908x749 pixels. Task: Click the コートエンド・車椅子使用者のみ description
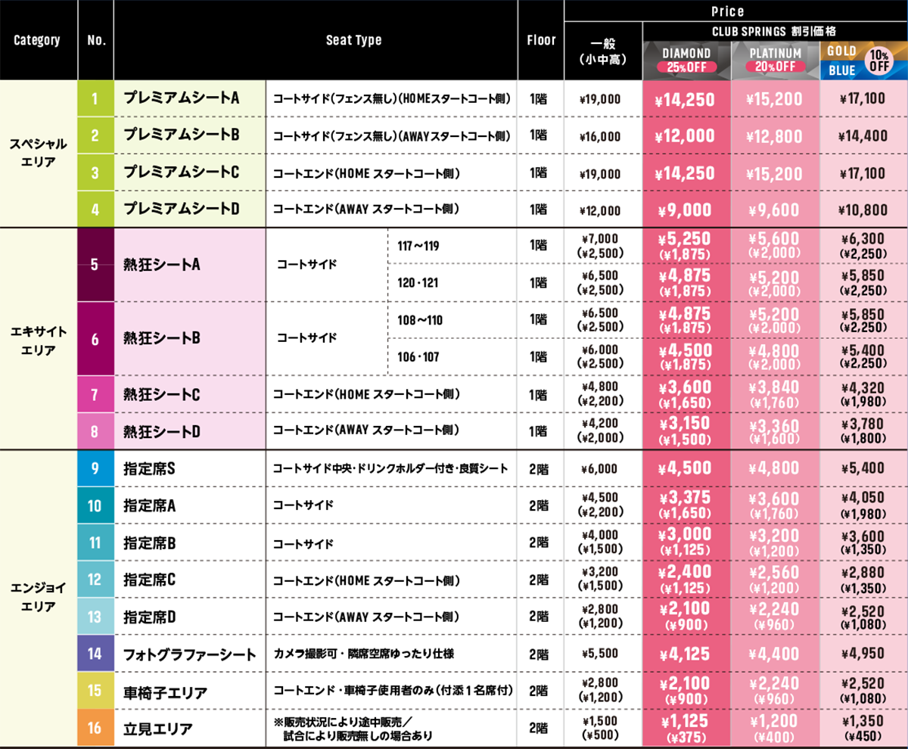coord(393,692)
